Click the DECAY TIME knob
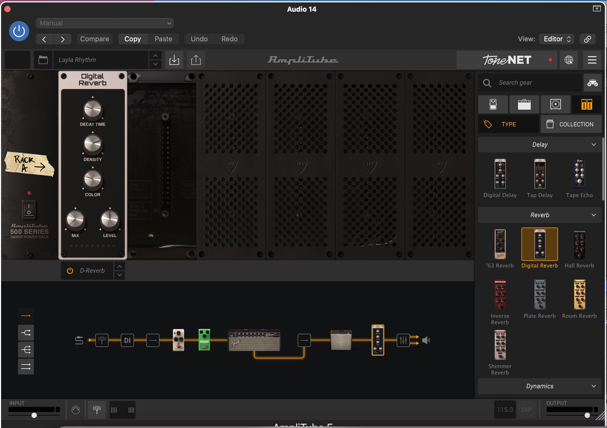Viewport: 607px width, 428px height. coord(93,109)
